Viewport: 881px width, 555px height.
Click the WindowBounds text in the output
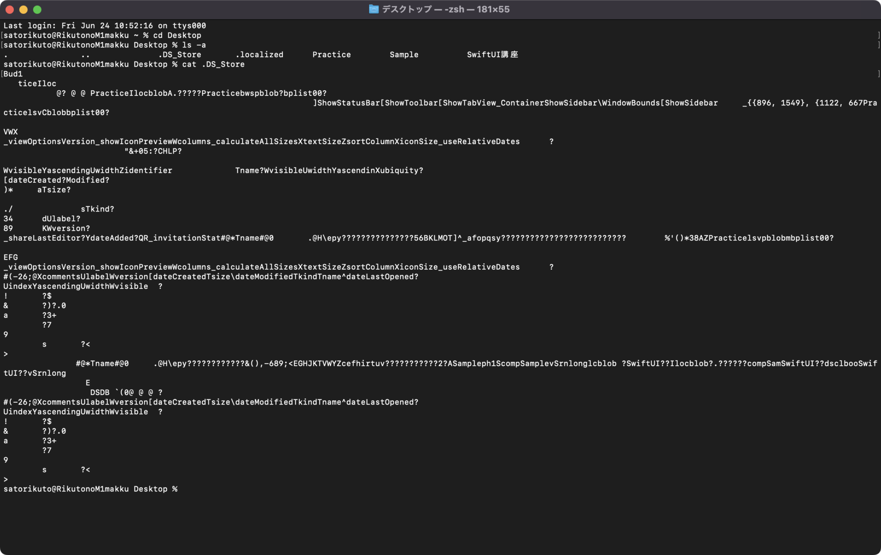point(631,103)
